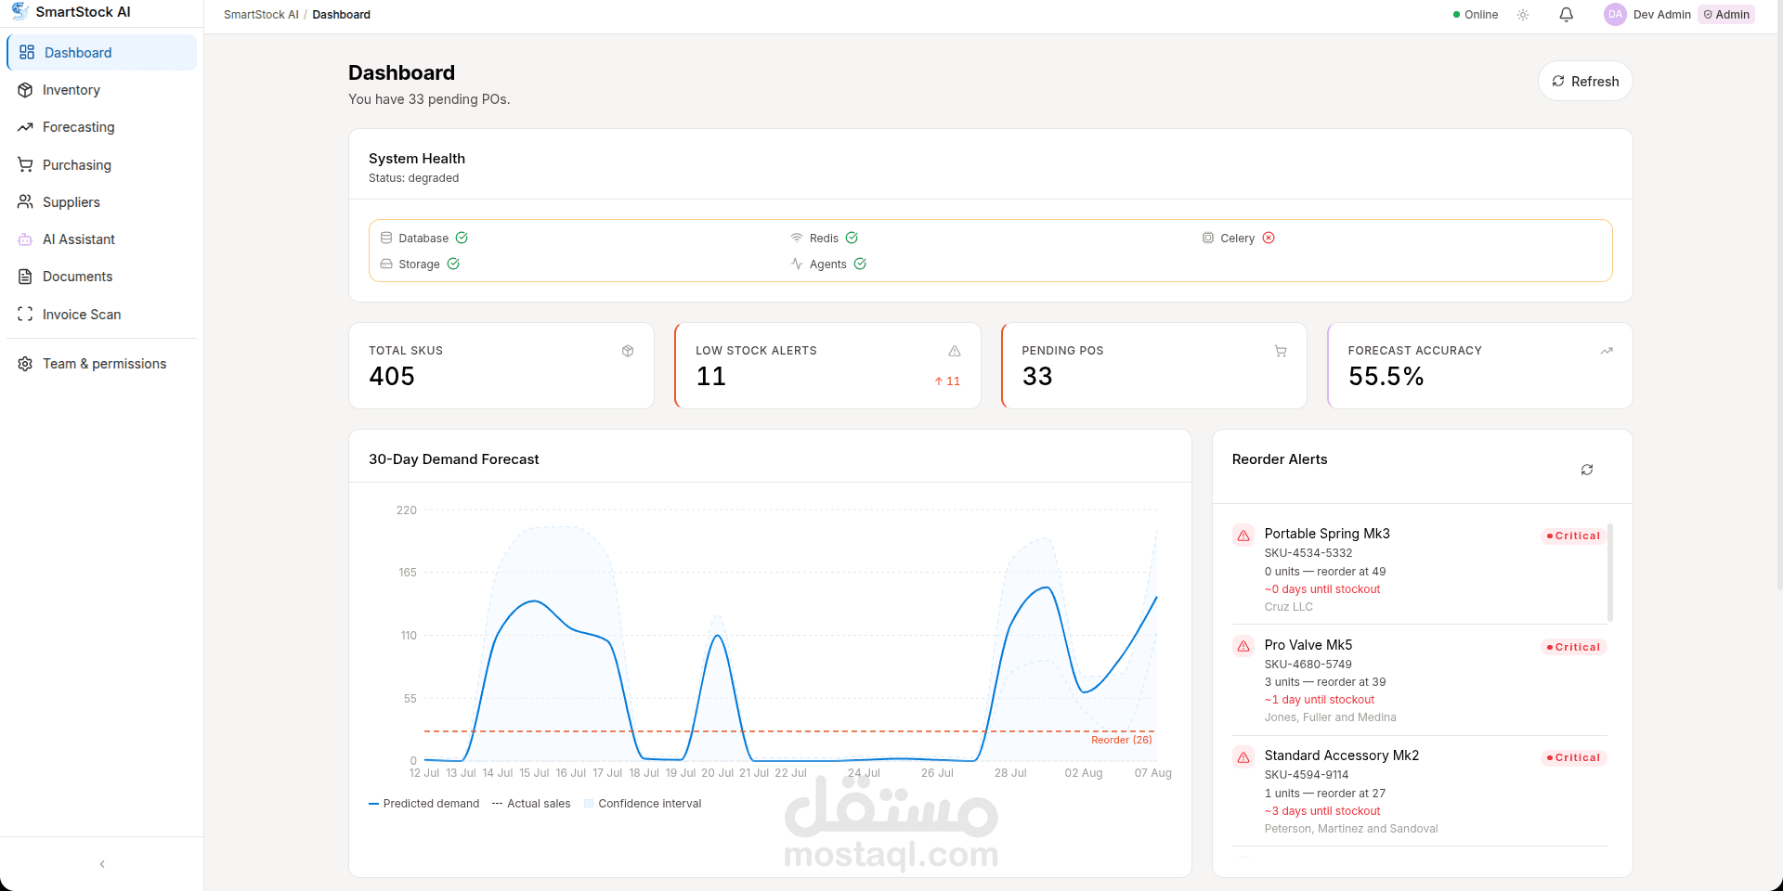Click the Confidence interval legend entry
Screen dimensions: 1783x891
(x=643, y=804)
